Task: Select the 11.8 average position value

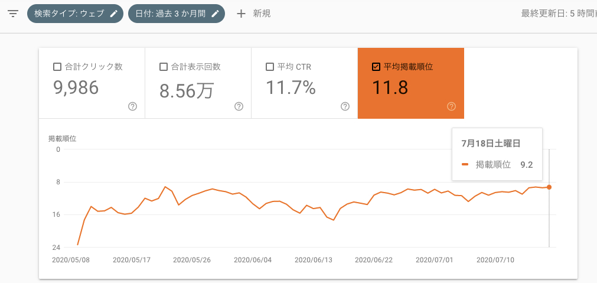Action: (390, 87)
